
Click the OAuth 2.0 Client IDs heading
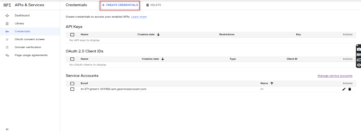pyautogui.click(x=84, y=51)
